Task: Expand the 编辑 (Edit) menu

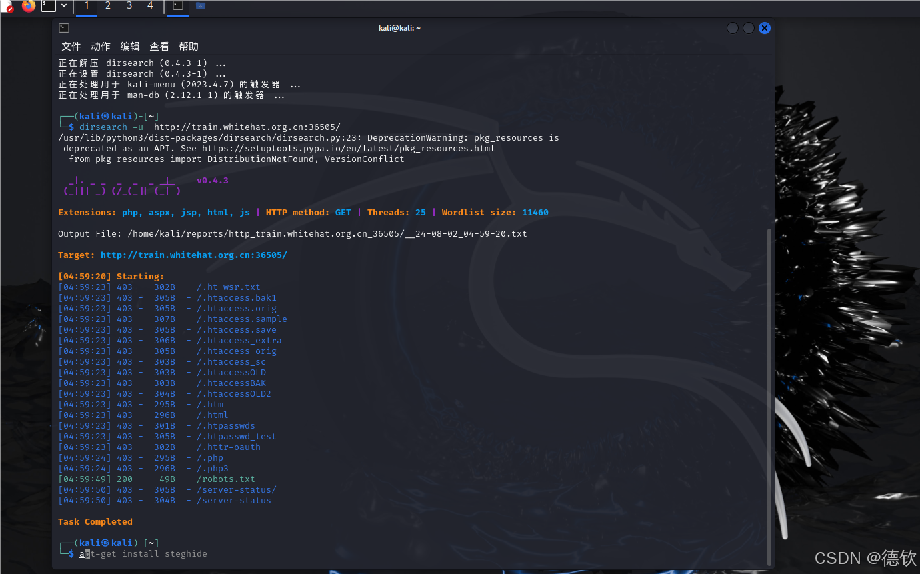Action: point(129,47)
